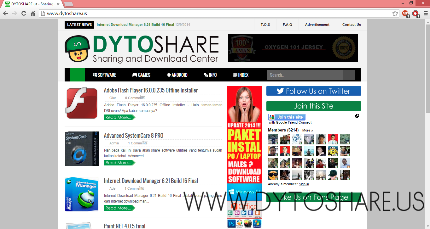Click the green Join this Site header
This screenshot has width=430, height=229.
pos(314,106)
